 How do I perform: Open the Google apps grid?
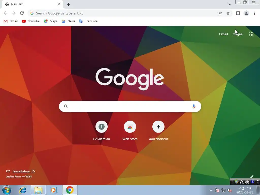[x=251, y=34]
